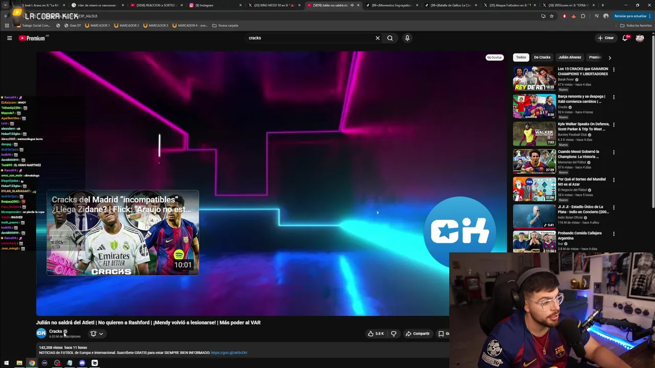Open the Cracks channel avatar
The image size is (655, 368).
pos(41,333)
